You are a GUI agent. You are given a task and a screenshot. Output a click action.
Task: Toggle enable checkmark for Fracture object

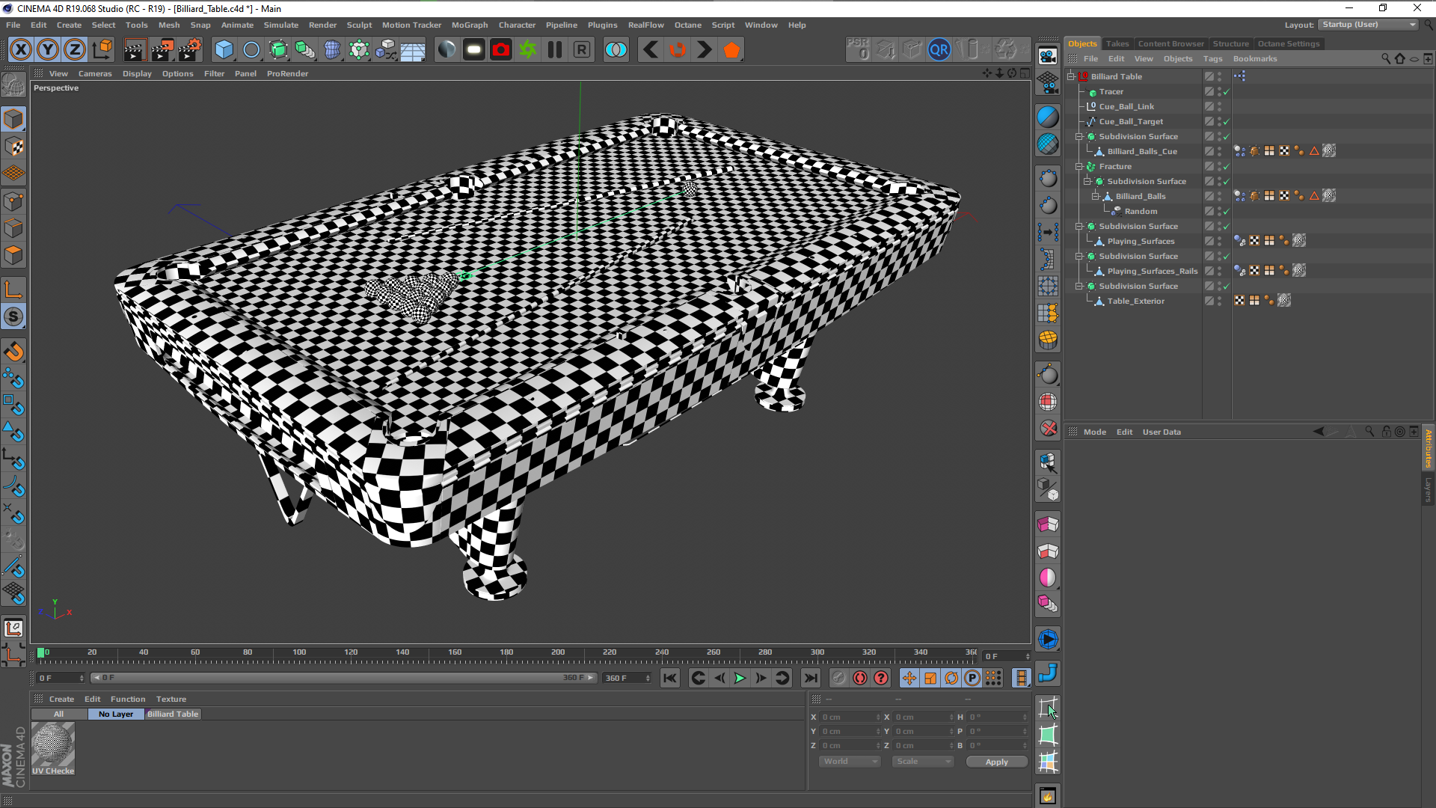[1227, 167]
